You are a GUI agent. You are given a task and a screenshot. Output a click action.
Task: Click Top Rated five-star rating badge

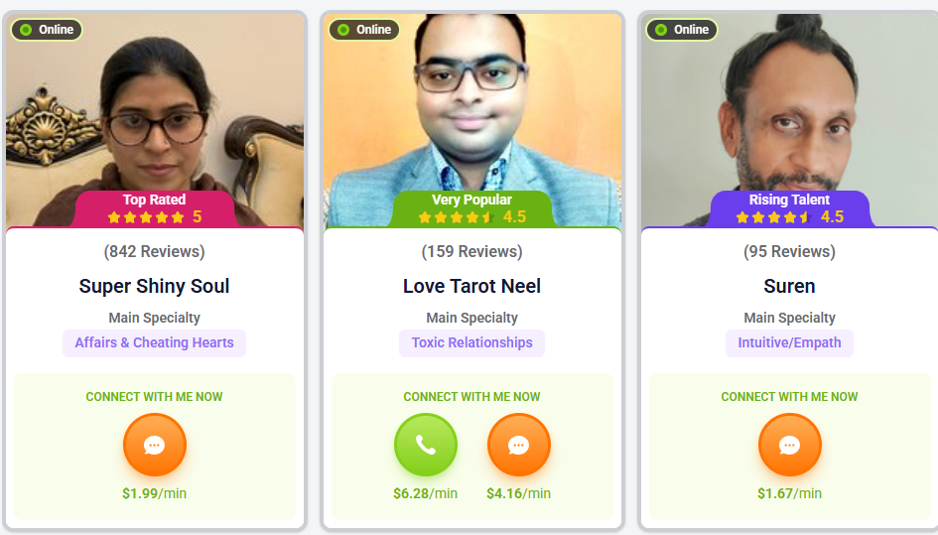coord(154,208)
